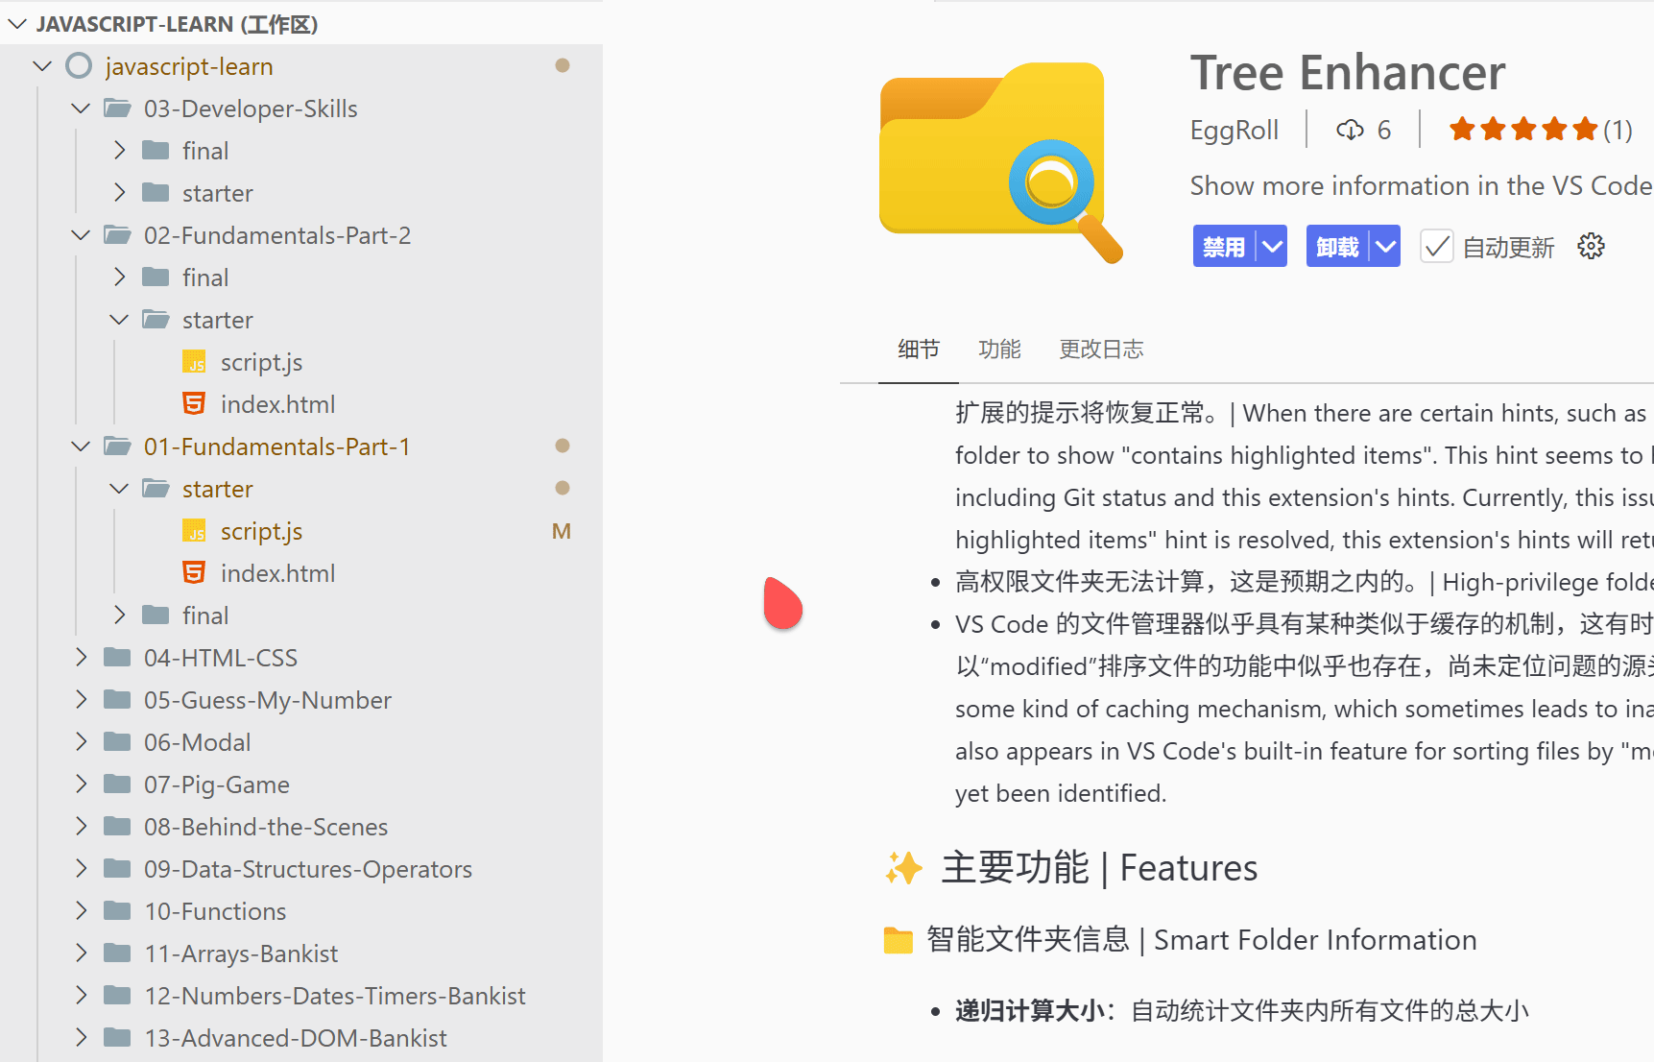
Task: Expand the 05-Guess-My-Number folder
Action: 82,700
